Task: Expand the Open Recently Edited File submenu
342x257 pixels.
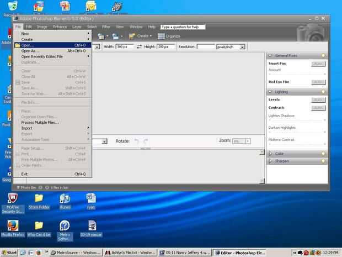Action: [x=53, y=56]
